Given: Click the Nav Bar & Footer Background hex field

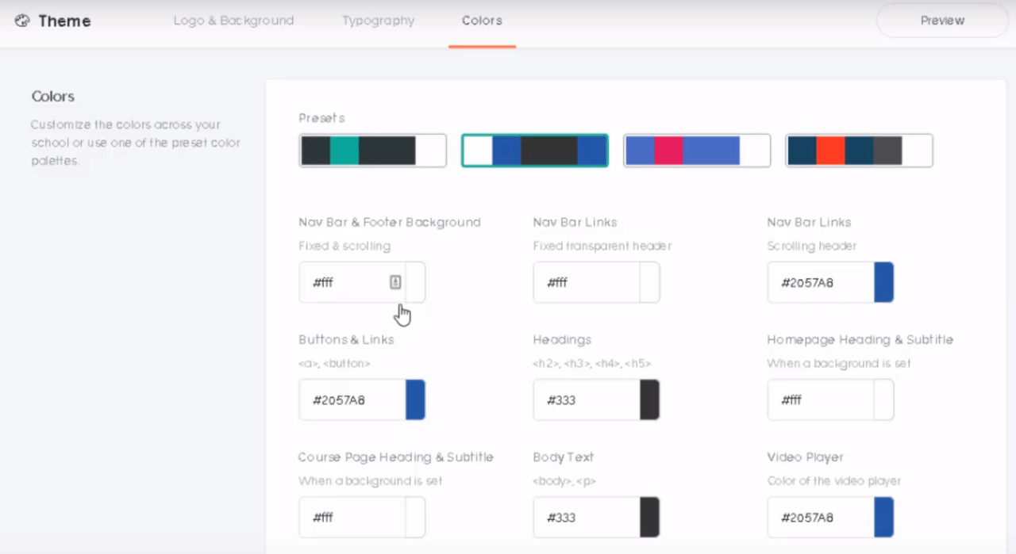Looking at the screenshot, I should point(345,283).
